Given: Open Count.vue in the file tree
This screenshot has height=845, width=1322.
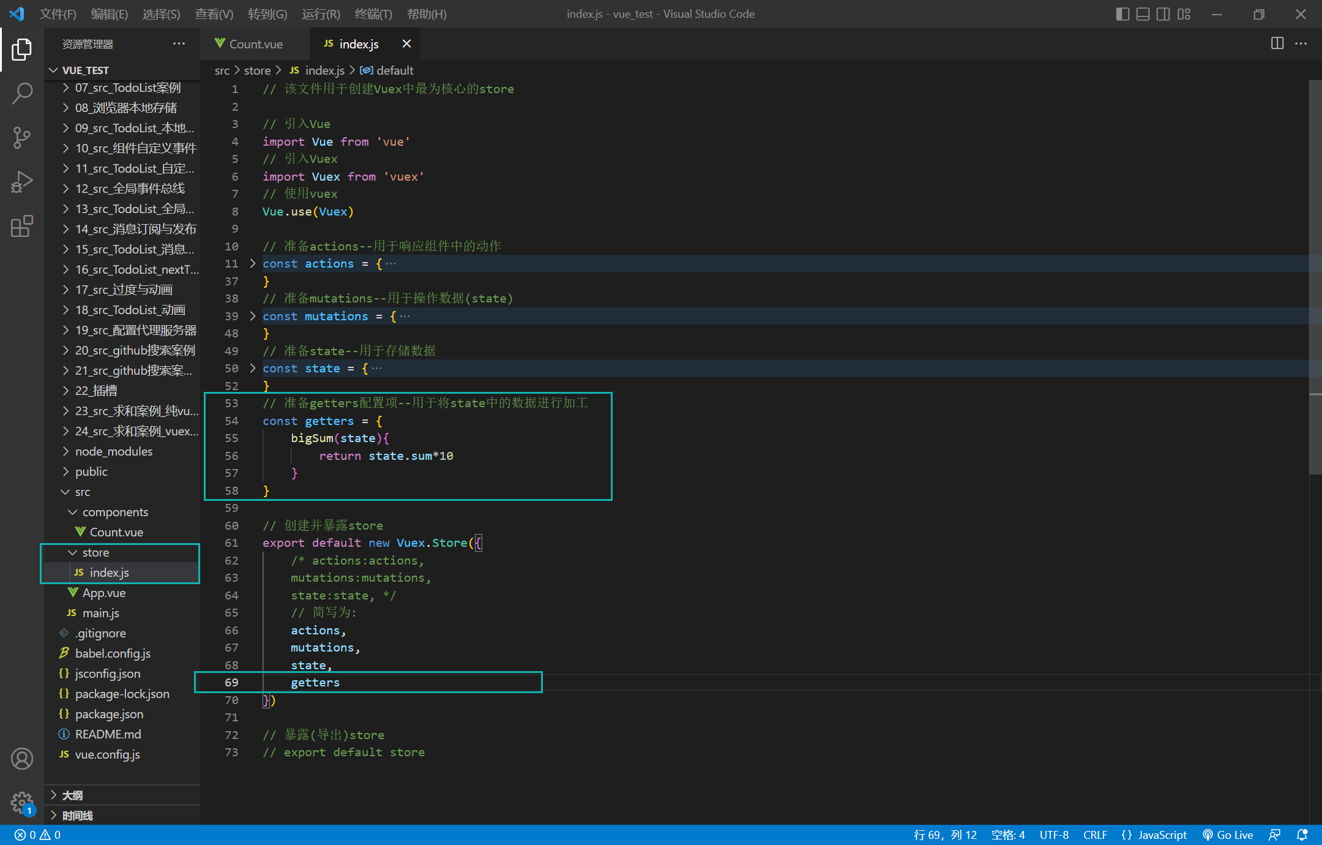Looking at the screenshot, I should [x=122, y=532].
